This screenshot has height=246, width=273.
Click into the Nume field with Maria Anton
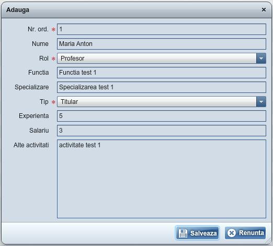coord(162,44)
